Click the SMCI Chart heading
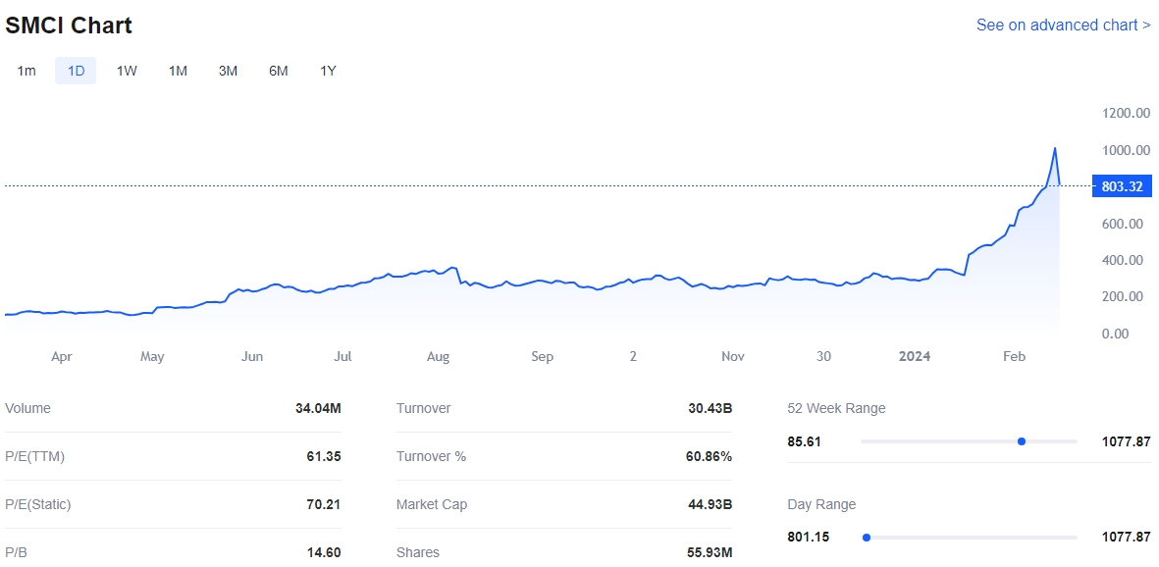Screen dimensions: 1159x567 pos(69,26)
